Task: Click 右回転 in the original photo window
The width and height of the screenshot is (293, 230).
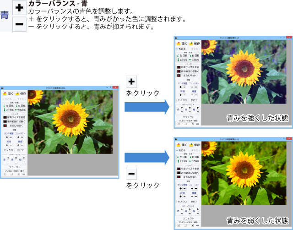Action: tap(21, 105)
